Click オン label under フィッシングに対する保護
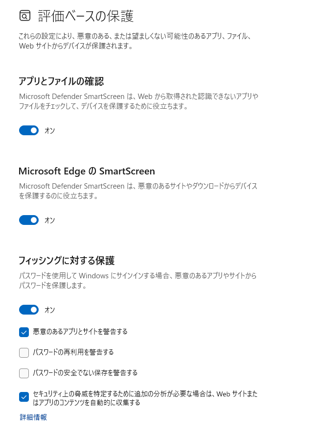 (49, 310)
